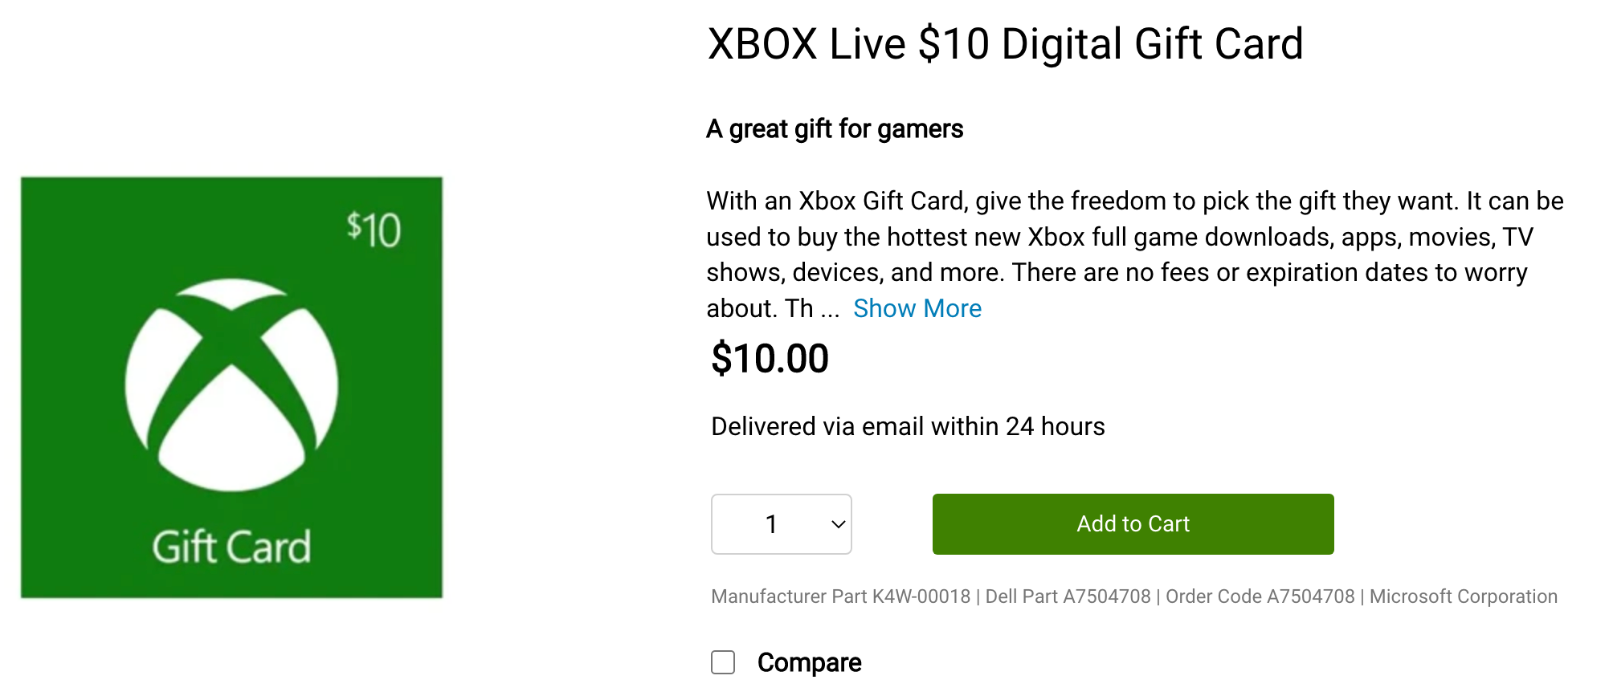Click the product description paragraph
This screenshot has width=1609, height=696.
click(x=1134, y=254)
